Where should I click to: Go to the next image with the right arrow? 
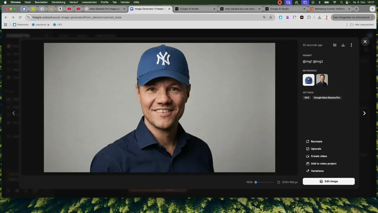364,113
